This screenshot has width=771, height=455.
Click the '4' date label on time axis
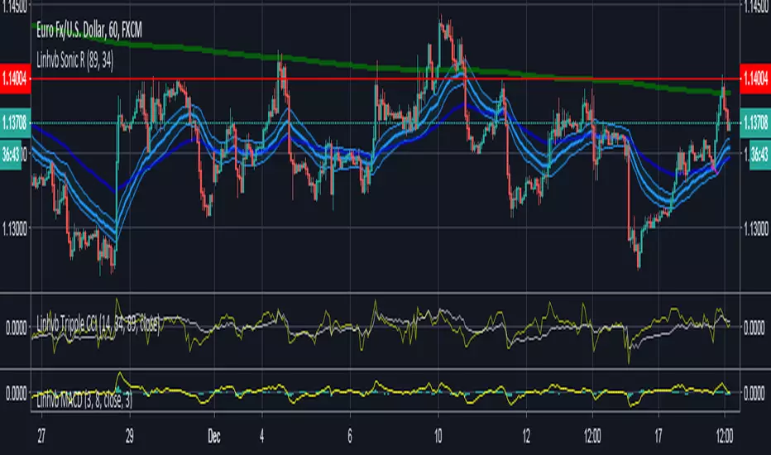click(x=261, y=436)
